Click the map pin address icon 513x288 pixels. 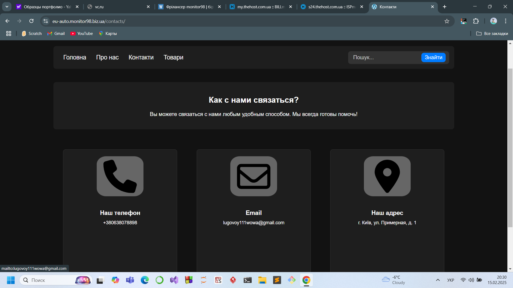tap(387, 176)
